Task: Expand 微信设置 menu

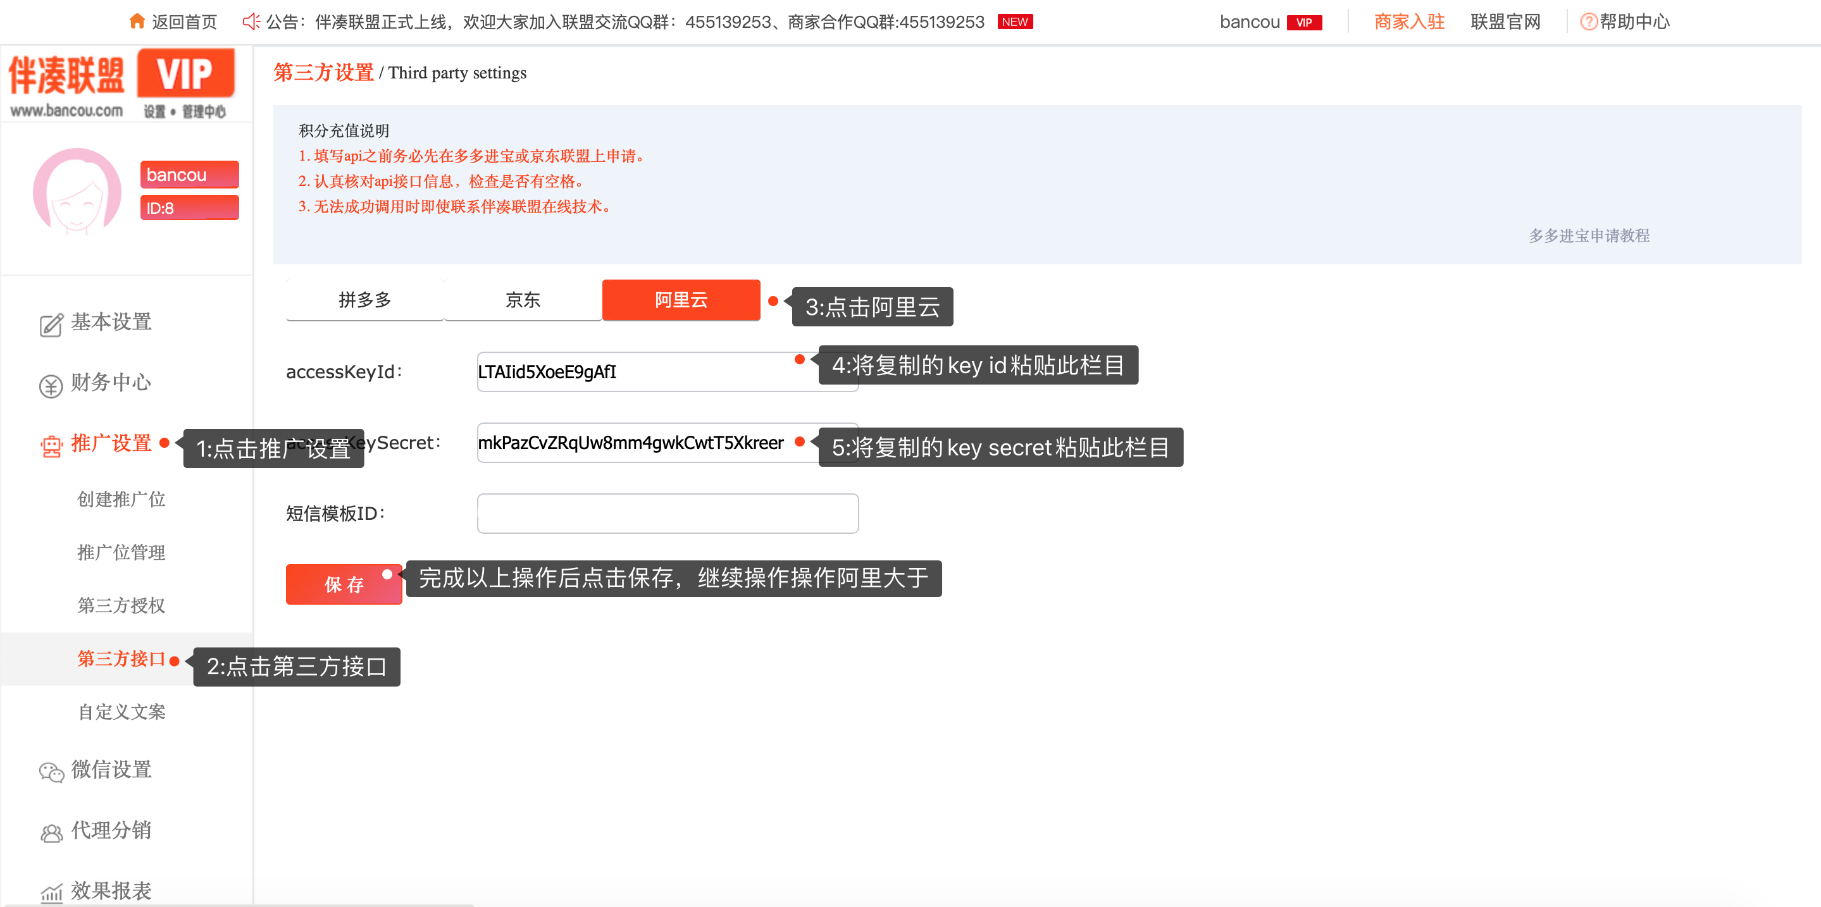Action: 111,769
